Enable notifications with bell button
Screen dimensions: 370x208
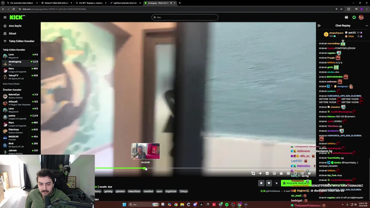[x=261, y=183]
